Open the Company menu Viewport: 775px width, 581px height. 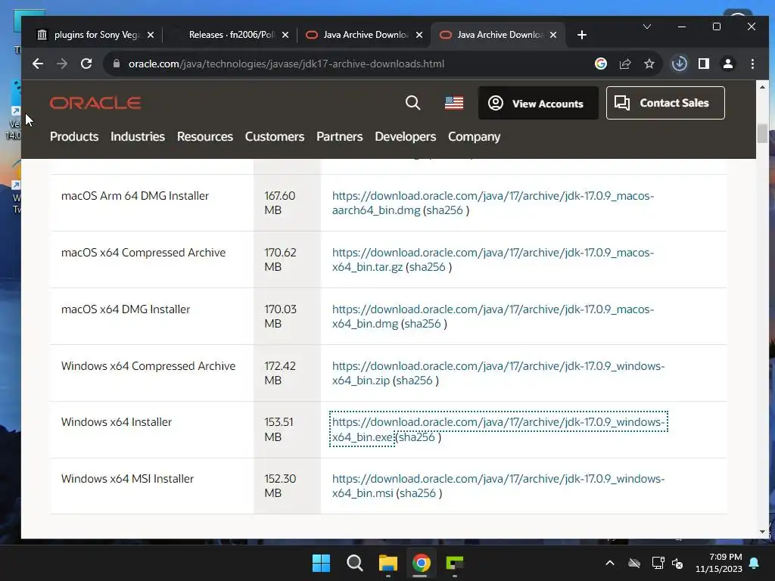click(x=474, y=136)
